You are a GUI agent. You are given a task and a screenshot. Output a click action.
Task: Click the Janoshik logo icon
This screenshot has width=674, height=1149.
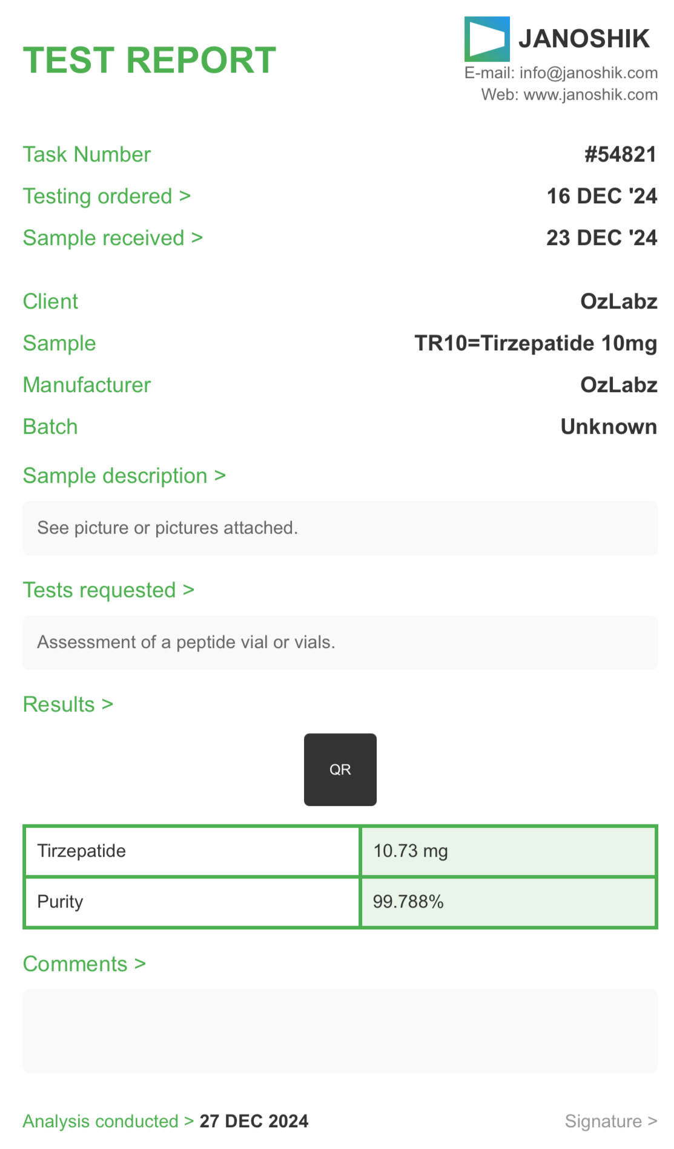(x=486, y=39)
